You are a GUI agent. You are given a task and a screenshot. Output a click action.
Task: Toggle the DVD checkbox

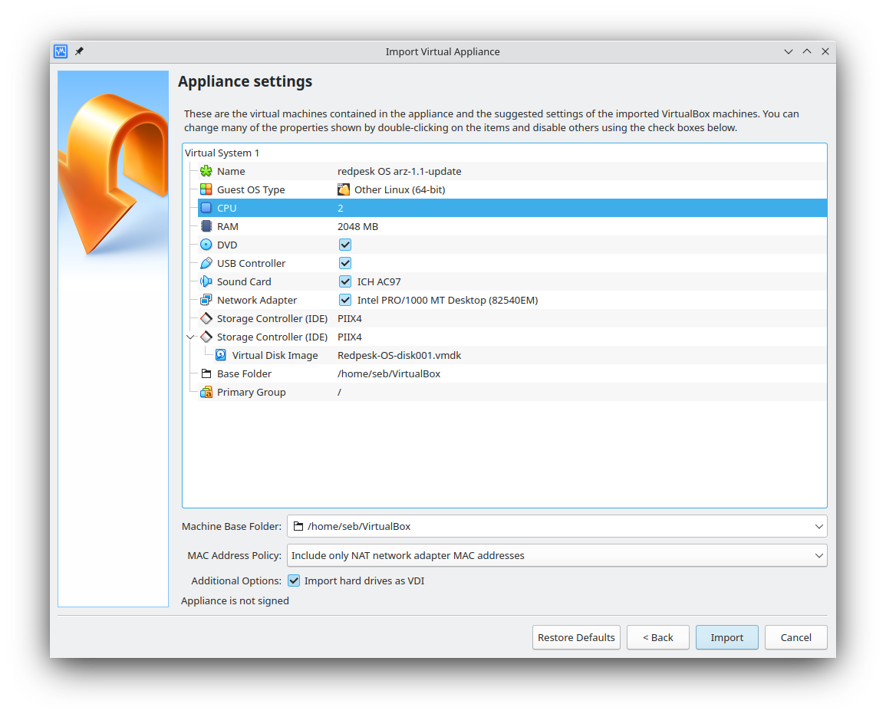[x=345, y=245]
